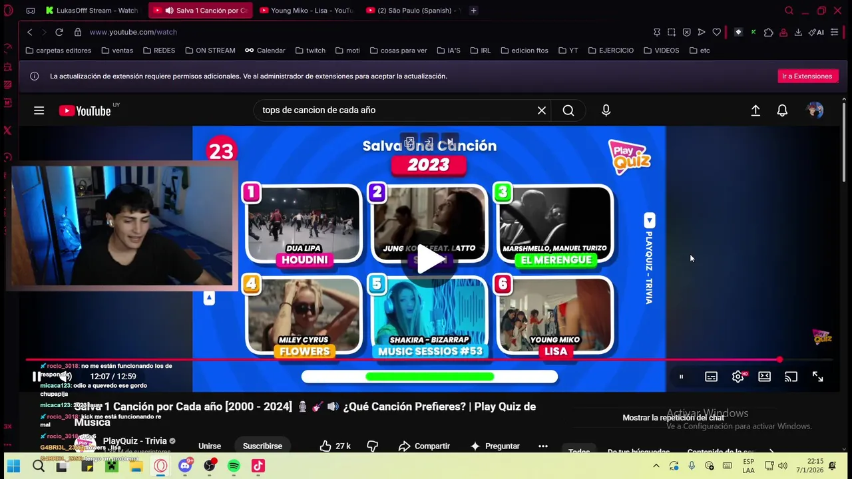The width and height of the screenshot is (852, 479).
Task: Join the channel with Unirse
Action: (210, 446)
